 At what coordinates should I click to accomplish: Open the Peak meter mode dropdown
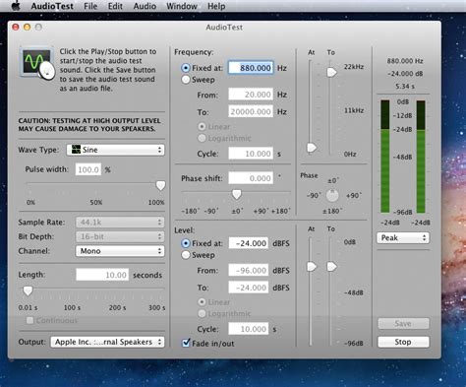[403, 237]
